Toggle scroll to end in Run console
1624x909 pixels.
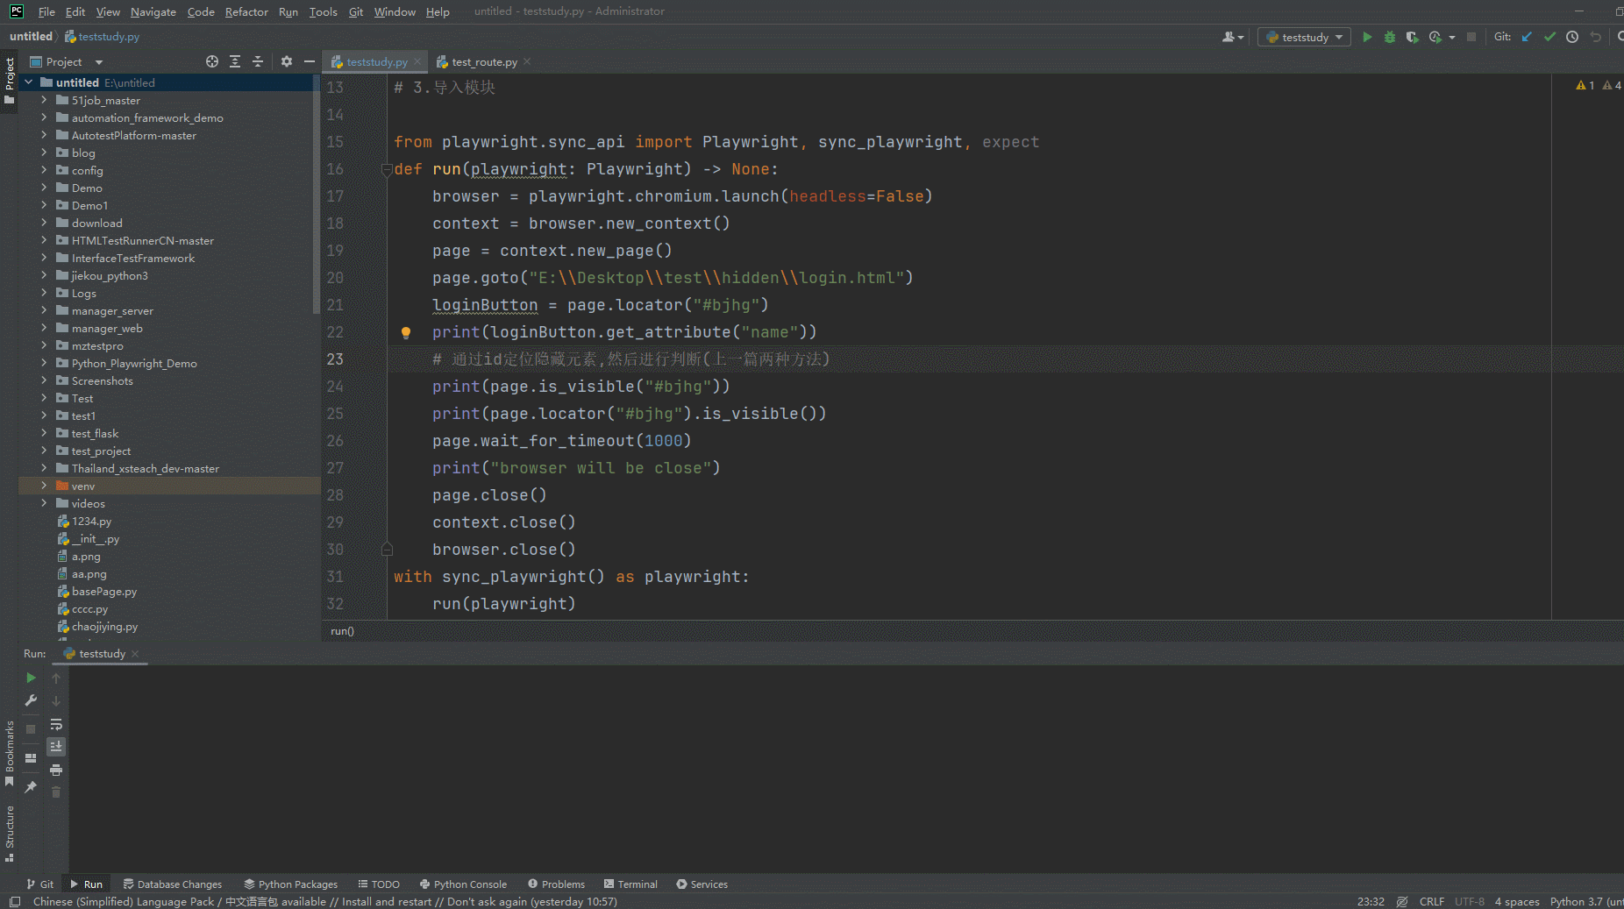click(56, 747)
